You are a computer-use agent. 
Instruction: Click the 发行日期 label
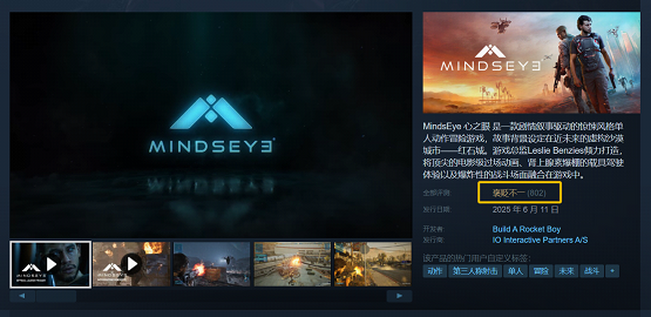click(437, 210)
